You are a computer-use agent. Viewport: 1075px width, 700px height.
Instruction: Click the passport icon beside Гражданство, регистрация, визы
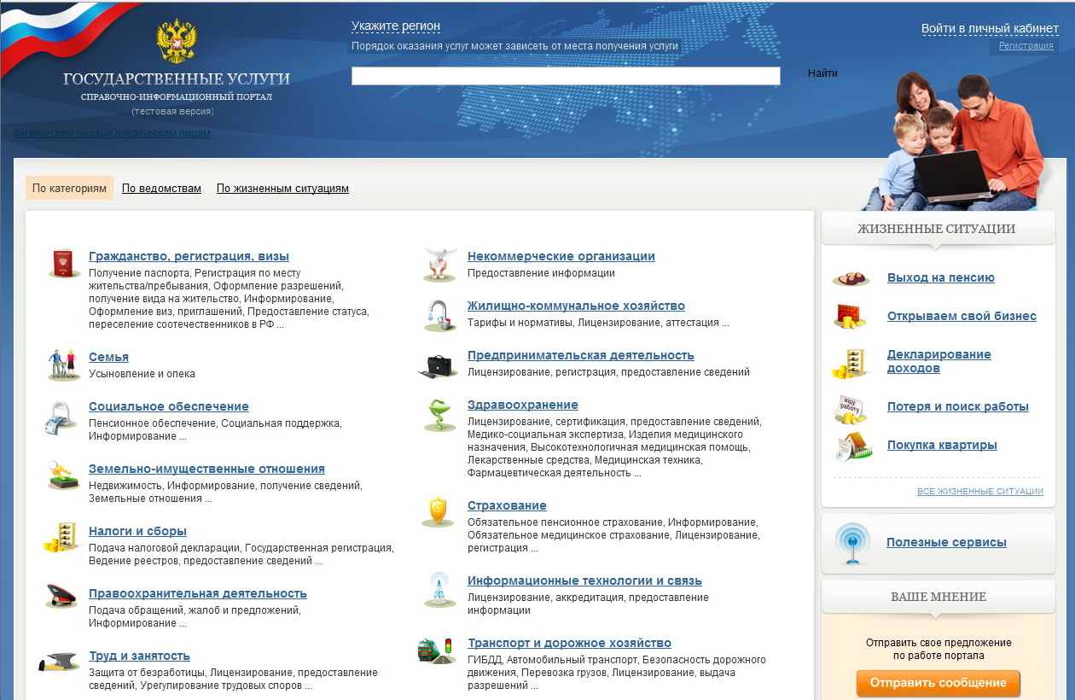coord(62,264)
